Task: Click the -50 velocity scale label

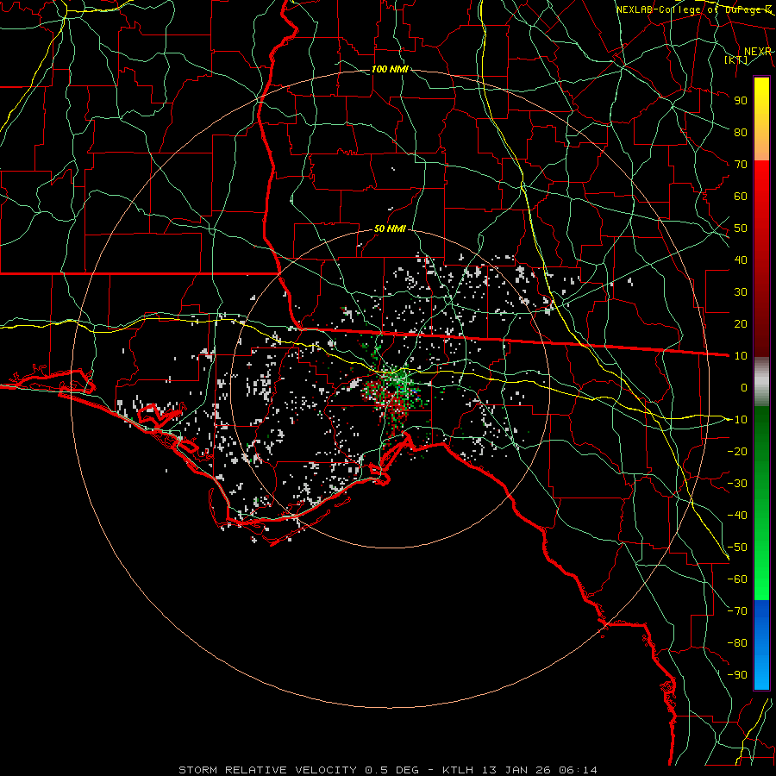Action: (737, 548)
